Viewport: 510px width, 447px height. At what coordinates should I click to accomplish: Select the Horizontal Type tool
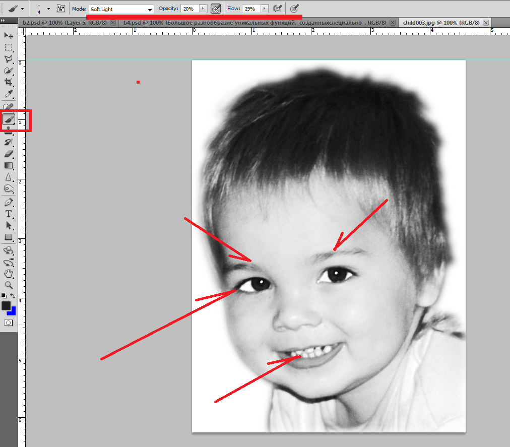(x=9, y=214)
